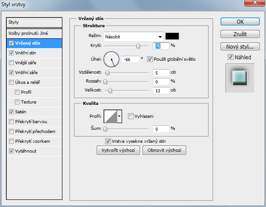Toggle the Náhled preview checkbox
This screenshot has height=207, width=266.
230,57
